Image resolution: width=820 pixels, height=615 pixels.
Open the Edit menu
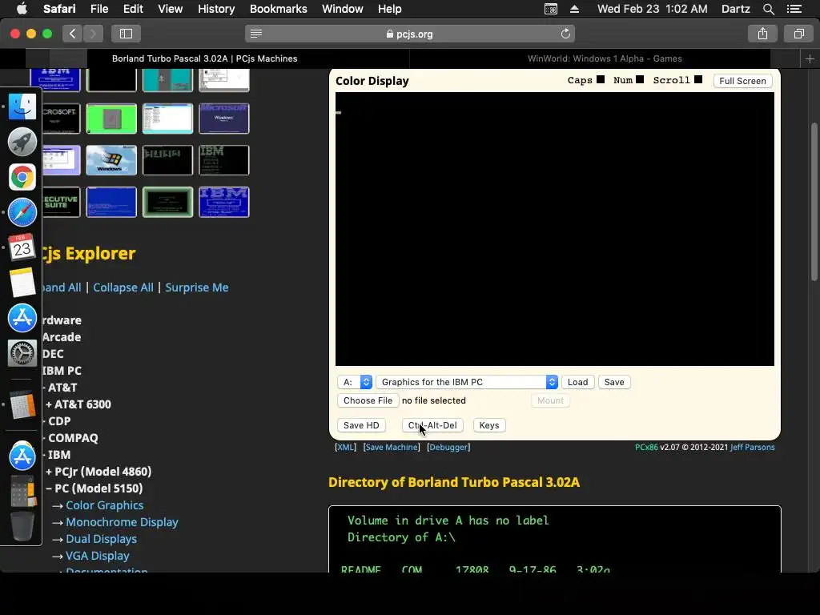[x=133, y=9]
